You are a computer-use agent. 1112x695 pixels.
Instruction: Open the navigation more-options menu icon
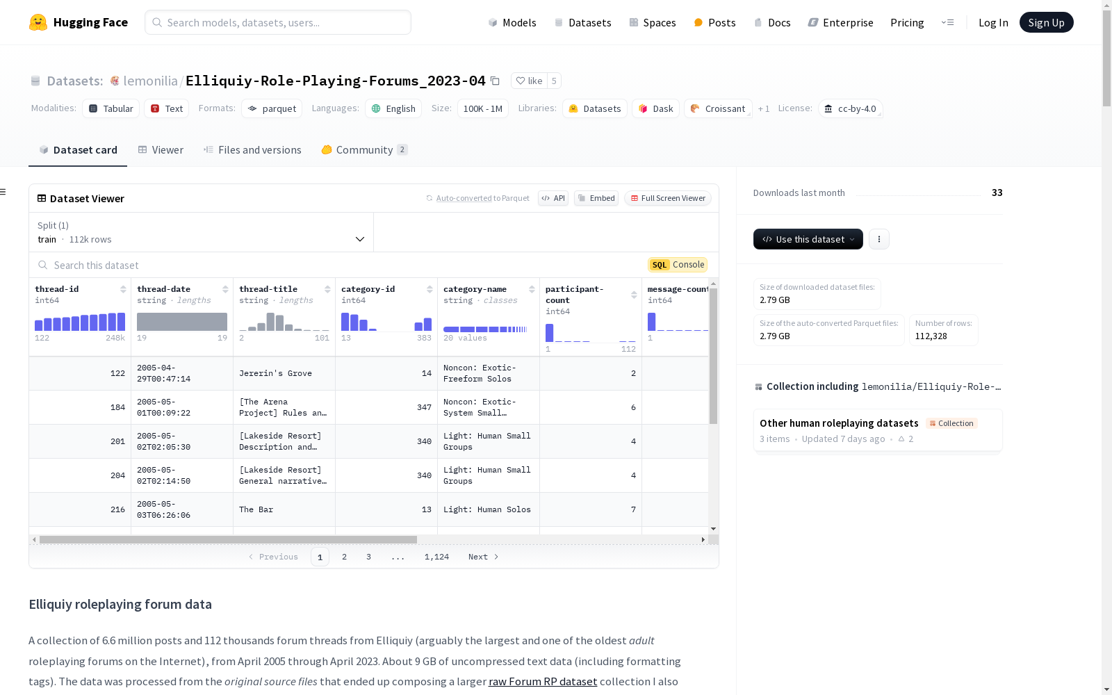pyautogui.click(x=947, y=22)
